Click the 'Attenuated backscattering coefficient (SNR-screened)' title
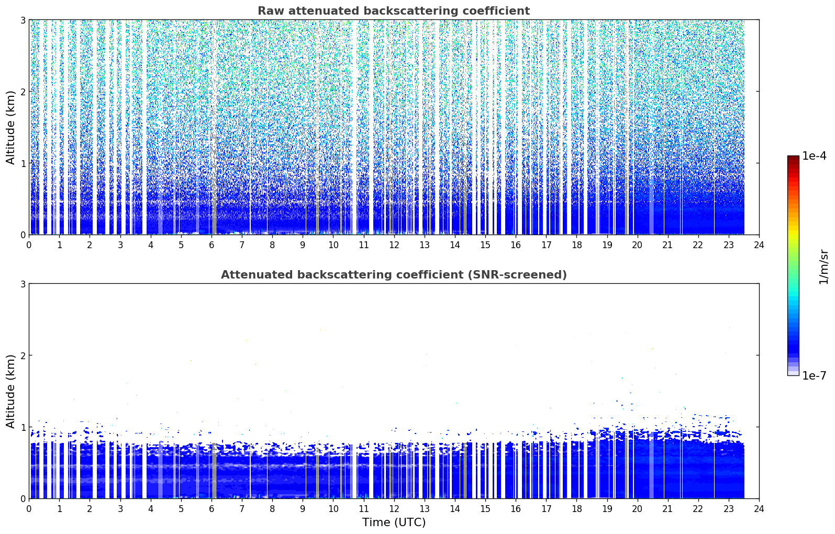 393,275
